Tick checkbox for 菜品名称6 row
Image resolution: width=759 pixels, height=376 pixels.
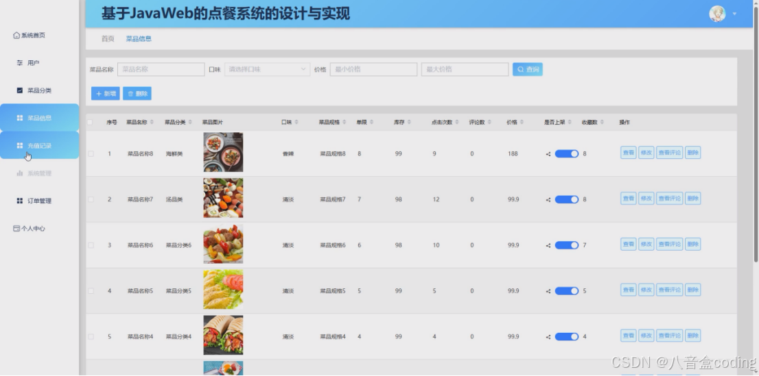pyautogui.click(x=91, y=245)
